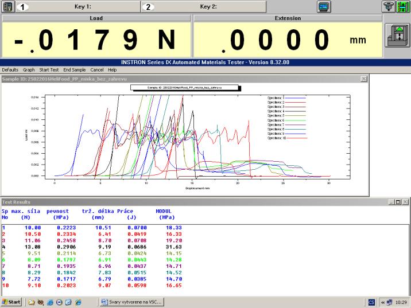The height and width of the screenshot is (308, 411).
Task: Select specimen 2 strength value 0.2334
Action: point(67,234)
